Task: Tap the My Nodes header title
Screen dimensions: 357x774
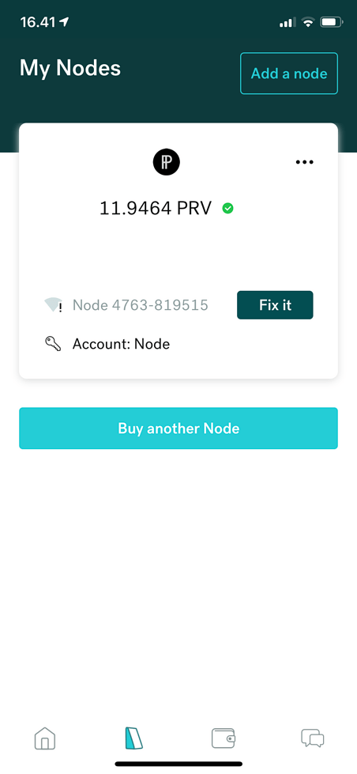Action: point(70,68)
